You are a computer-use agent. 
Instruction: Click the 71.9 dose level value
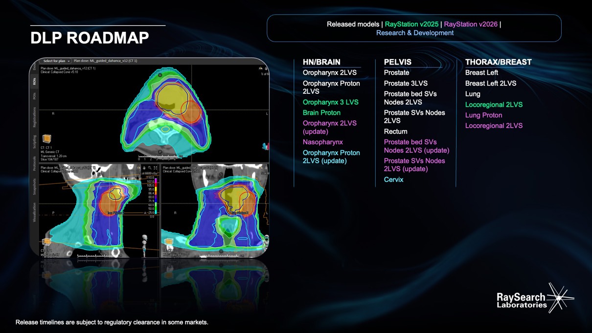click(151, 200)
